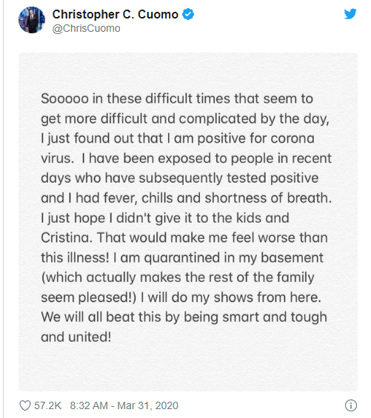Screen dimensions: 371x418
Task: Click "I will do my shows from here" text
Action: click(230, 297)
